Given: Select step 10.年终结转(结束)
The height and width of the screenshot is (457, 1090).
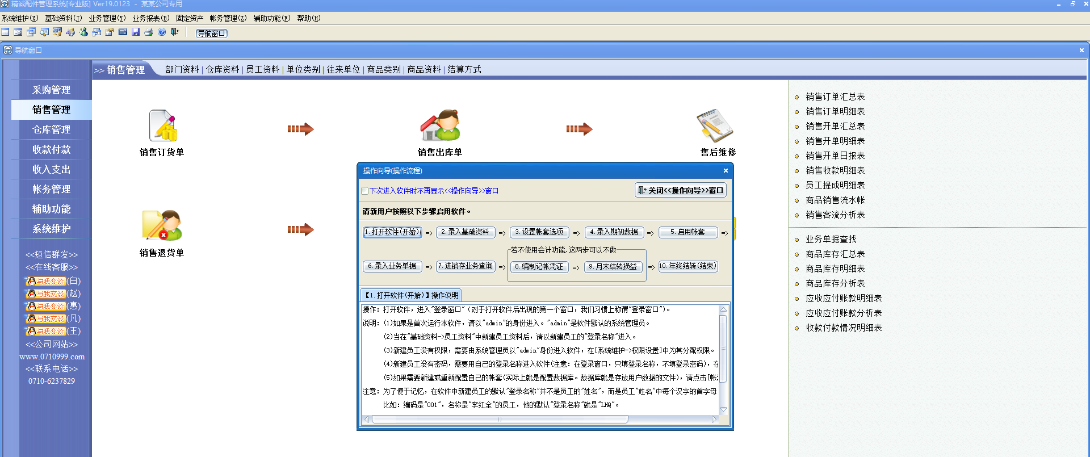Looking at the screenshot, I should pos(688,266).
